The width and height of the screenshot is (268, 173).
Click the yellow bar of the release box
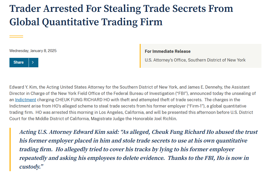click(x=140, y=56)
